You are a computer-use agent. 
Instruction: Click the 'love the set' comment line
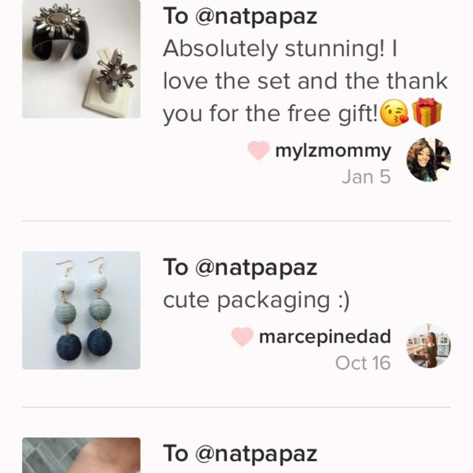pos(305,81)
